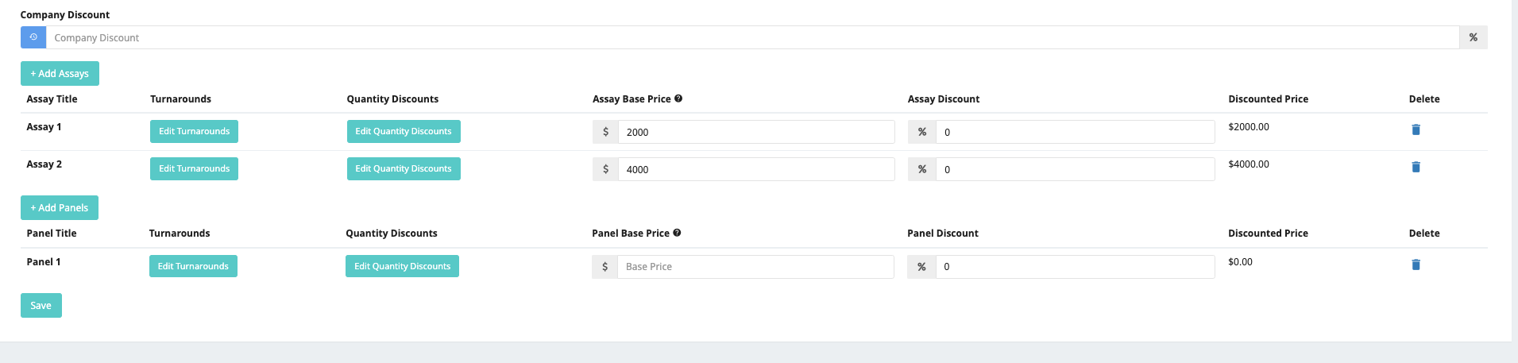Screen dimensions: 1518x363
Task: Open Edit Turnarounds for Assay 2
Action: [x=194, y=168]
